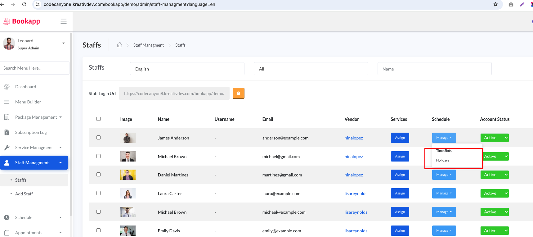Click the orange copy URL icon button
The height and width of the screenshot is (237, 533).
pos(239,93)
